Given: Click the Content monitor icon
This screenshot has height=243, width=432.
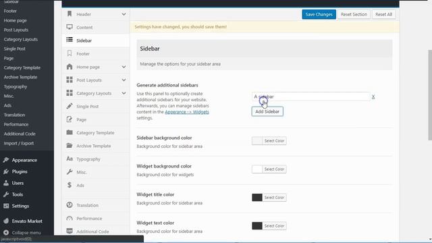Looking at the screenshot, I should (70, 27).
